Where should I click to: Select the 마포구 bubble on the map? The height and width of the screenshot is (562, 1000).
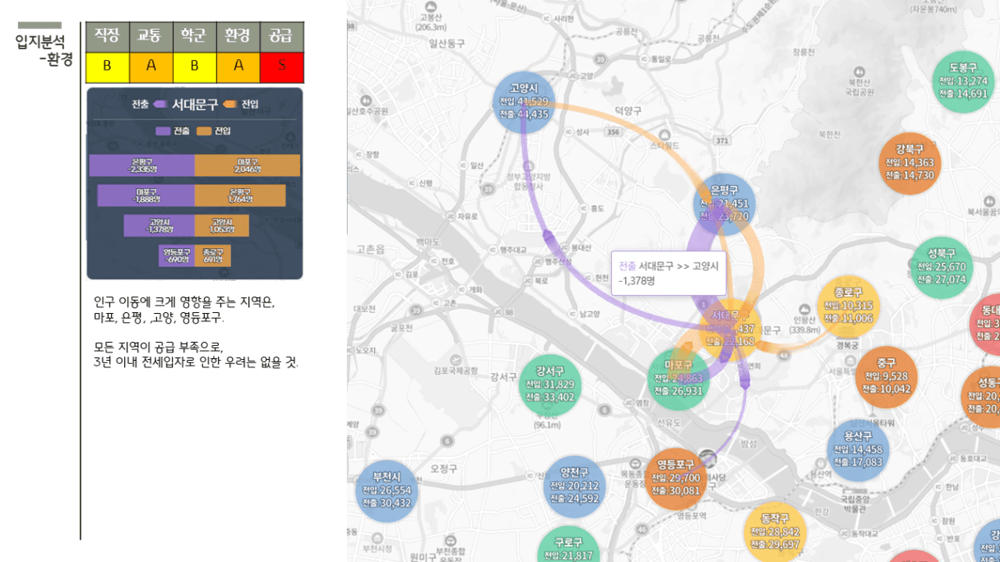(x=678, y=378)
